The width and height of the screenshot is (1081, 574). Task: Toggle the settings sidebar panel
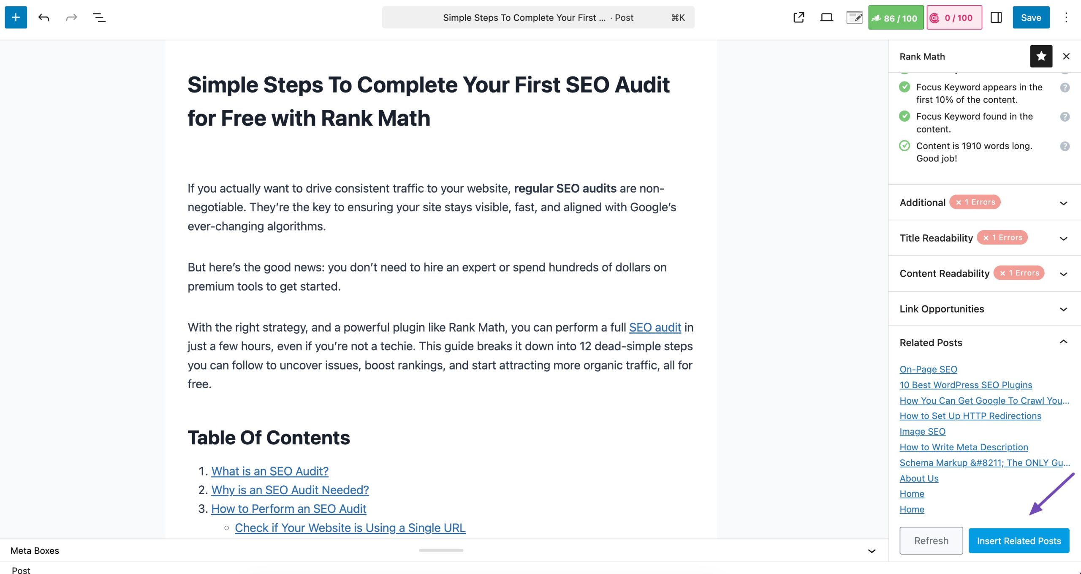(997, 17)
